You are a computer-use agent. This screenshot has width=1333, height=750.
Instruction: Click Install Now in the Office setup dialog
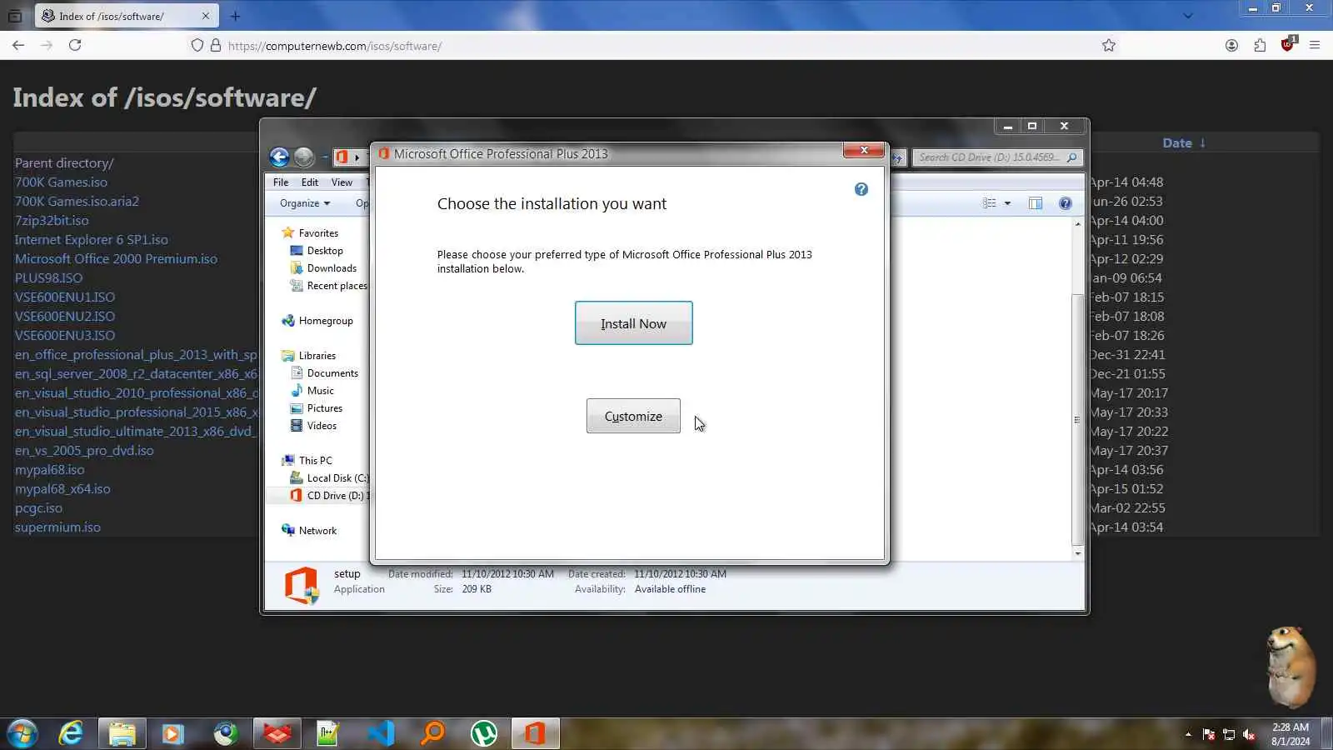coord(633,323)
